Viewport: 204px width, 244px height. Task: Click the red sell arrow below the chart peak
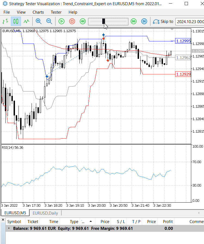108,60
